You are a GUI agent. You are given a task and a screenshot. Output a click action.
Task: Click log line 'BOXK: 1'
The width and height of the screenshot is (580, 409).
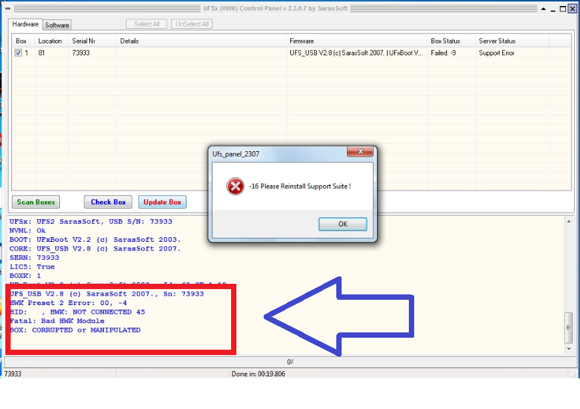click(25, 276)
